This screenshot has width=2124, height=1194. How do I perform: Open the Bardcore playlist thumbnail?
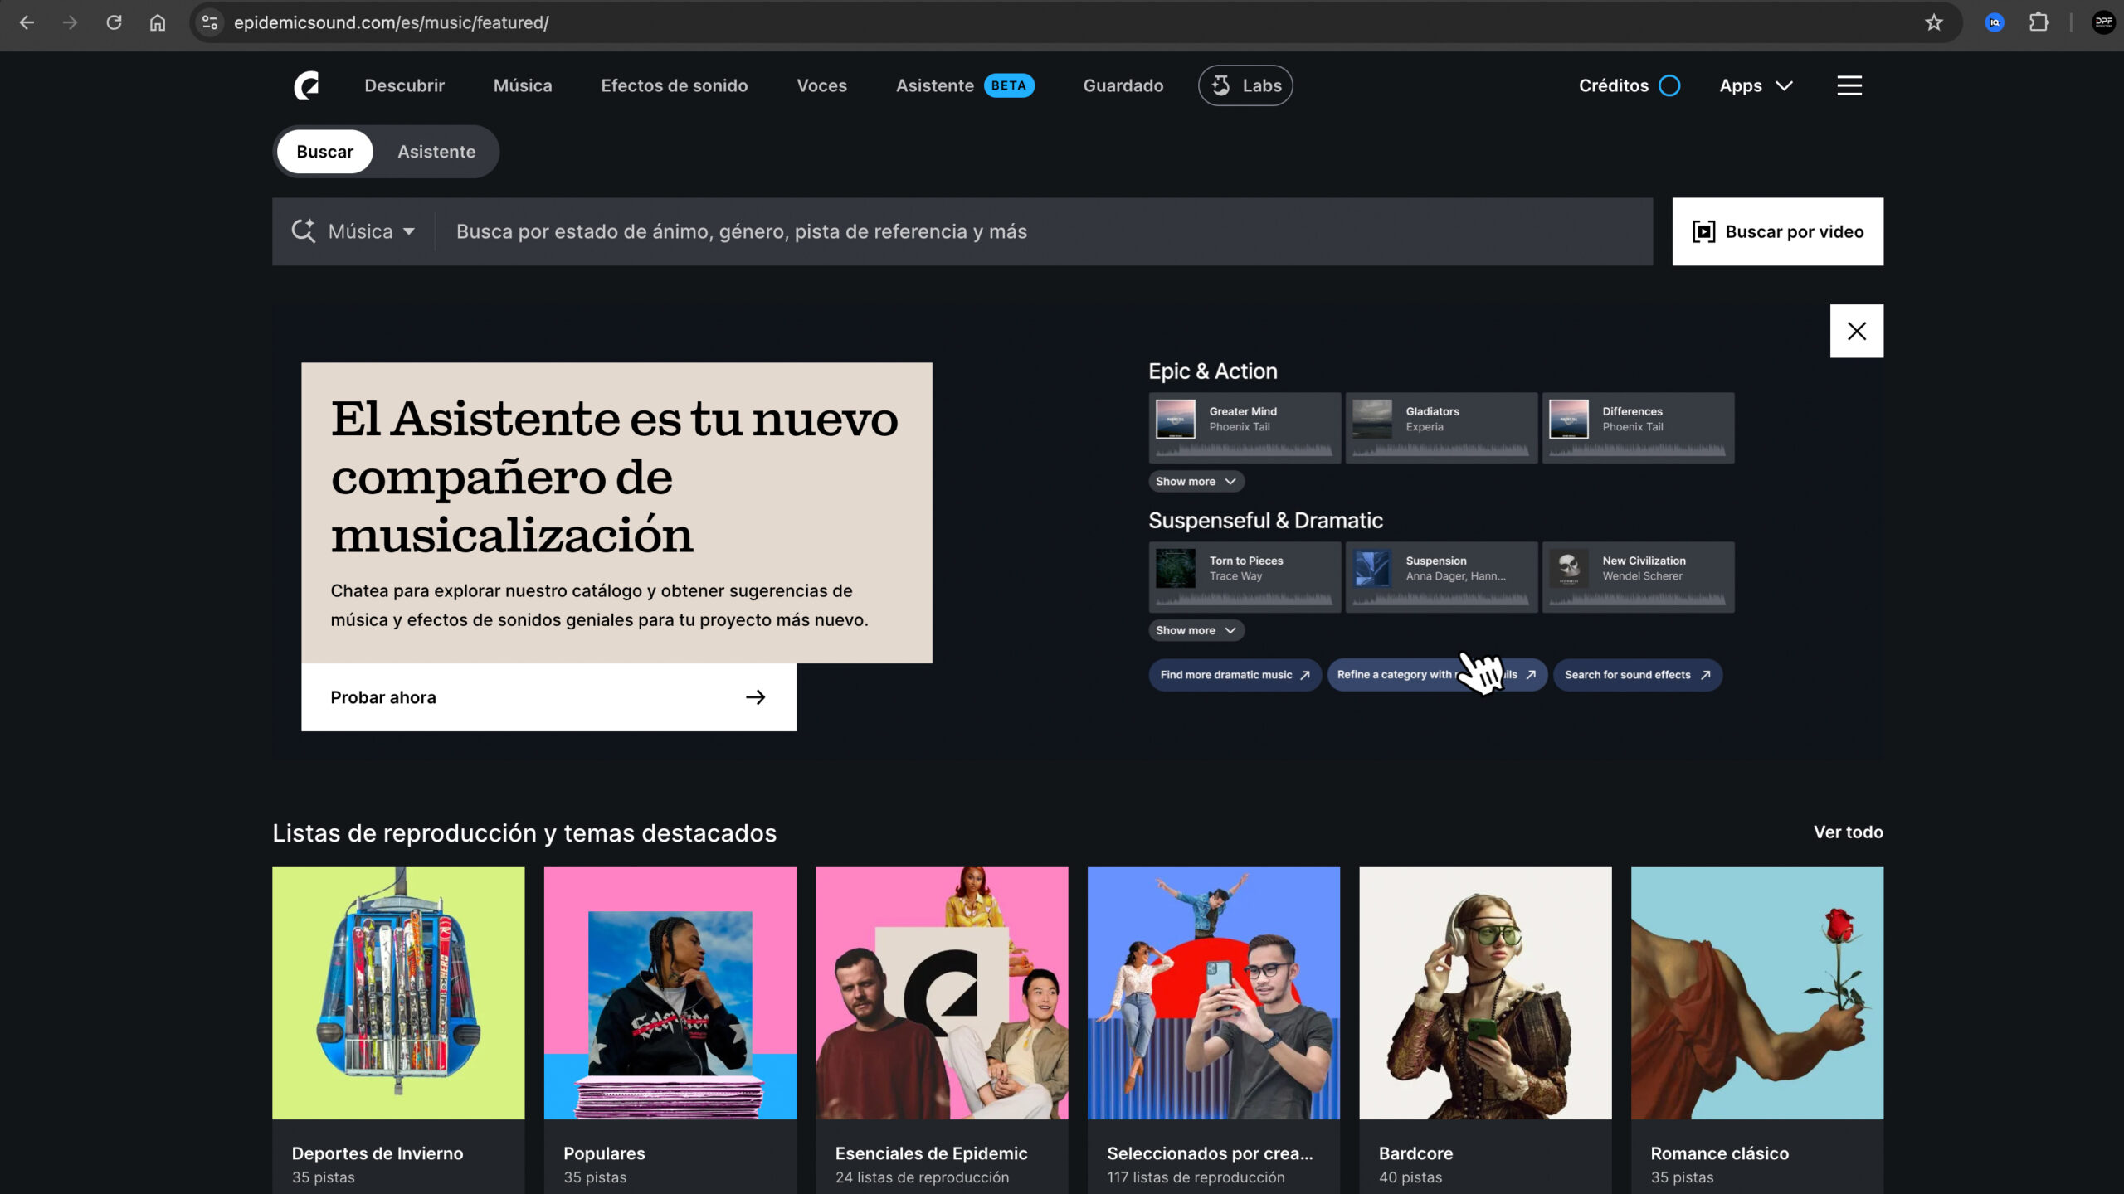(1484, 993)
